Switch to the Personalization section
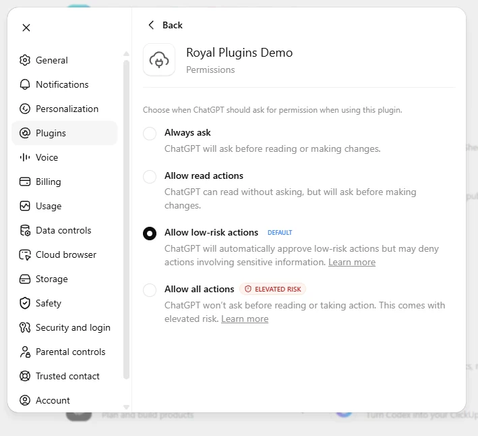The width and height of the screenshot is (478, 436). [x=65, y=109]
